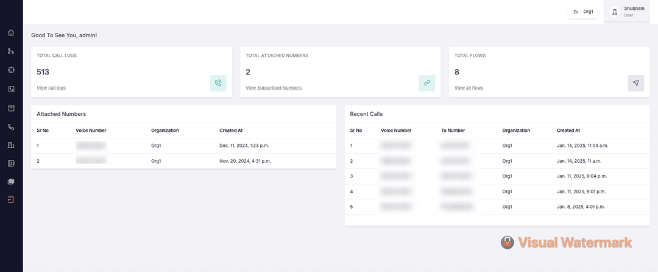This screenshot has width=658, height=272.
Task: Click Organization header in Attached Numbers table
Action: (165, 131)
